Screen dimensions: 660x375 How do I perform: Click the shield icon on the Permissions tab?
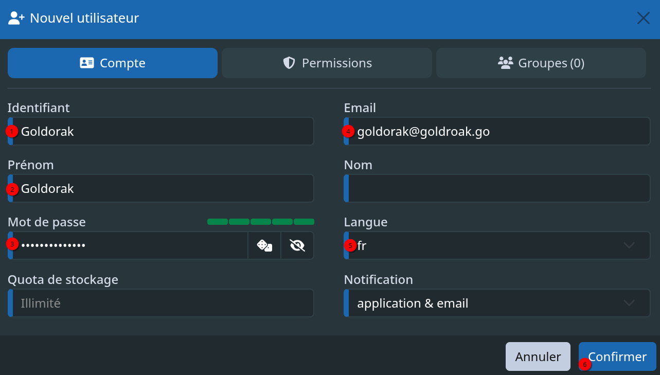point(289,63)
